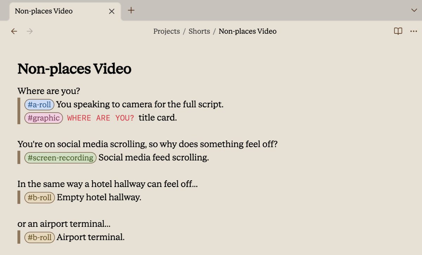This screenshot has height=255, width=422.
Task: Click Non-places Video in the breadcrumb
Action: click(248, 31)
